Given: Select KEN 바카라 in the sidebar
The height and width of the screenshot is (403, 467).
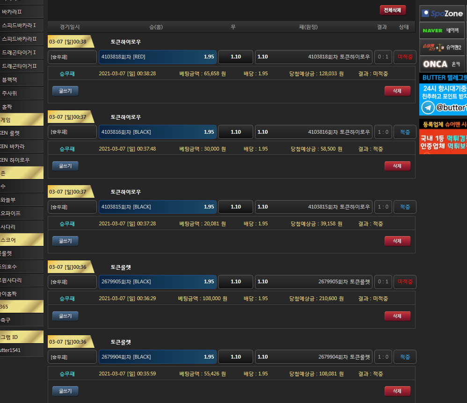Looking at the screenshot, I should pyautogui.click(x=21, y=146).
